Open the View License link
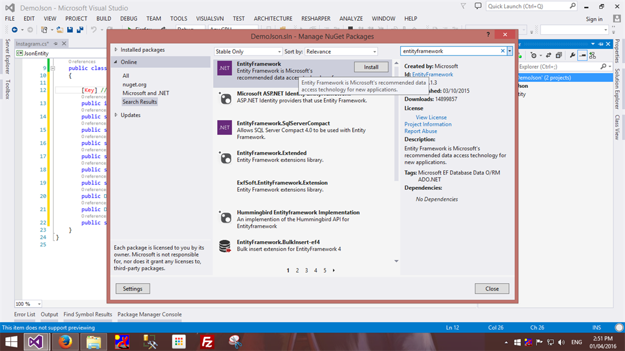Viewport: 625px width, 351px height. coord(431,117)
